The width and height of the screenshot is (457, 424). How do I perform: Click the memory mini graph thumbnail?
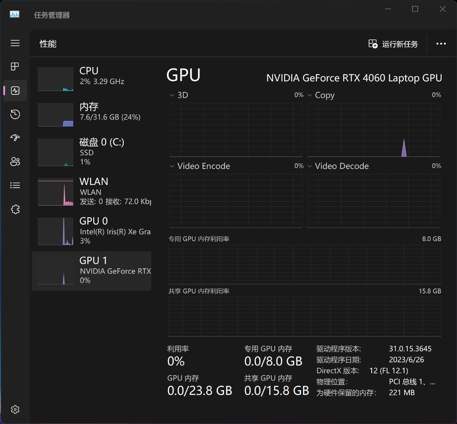(x=56, y=115)
